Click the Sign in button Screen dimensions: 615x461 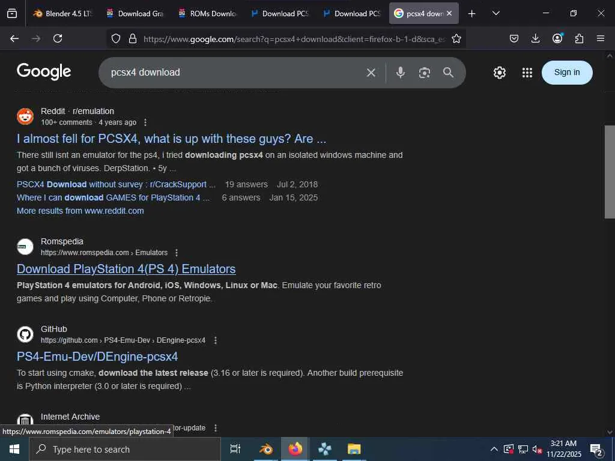(567, 72)
